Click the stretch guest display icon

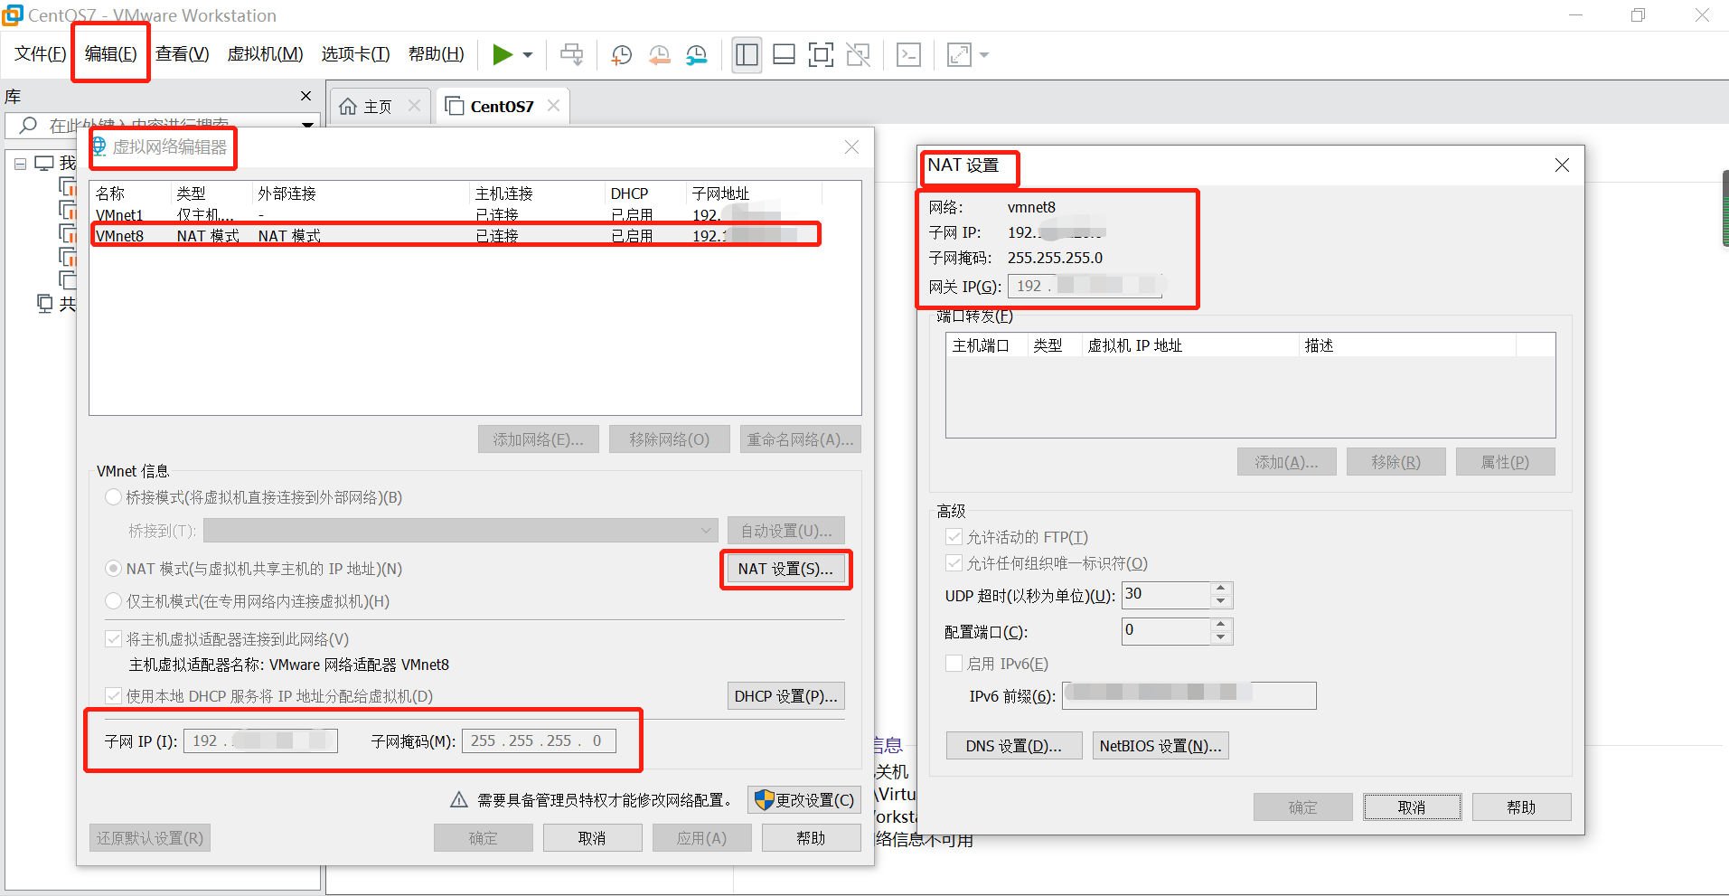[959, 55]
